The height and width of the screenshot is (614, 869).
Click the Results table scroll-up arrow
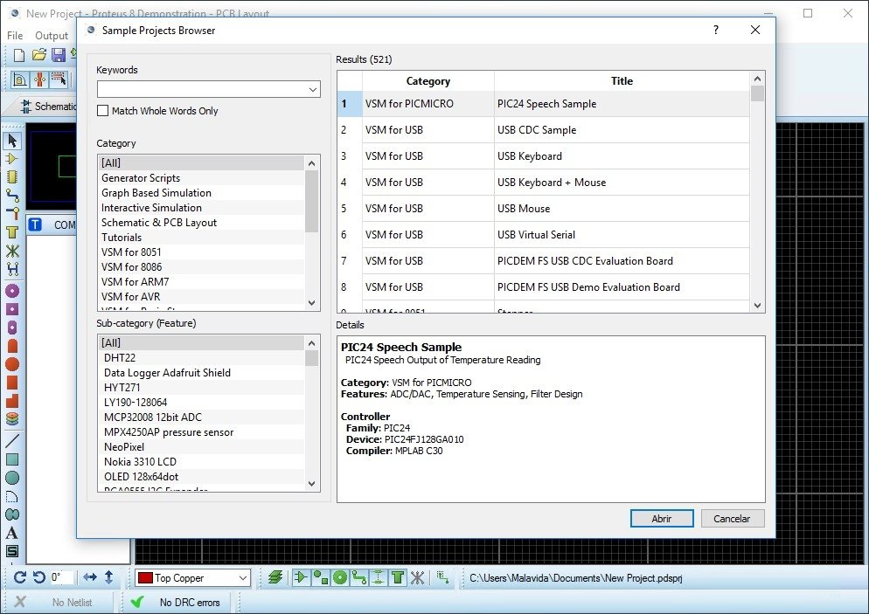(758, 79)
